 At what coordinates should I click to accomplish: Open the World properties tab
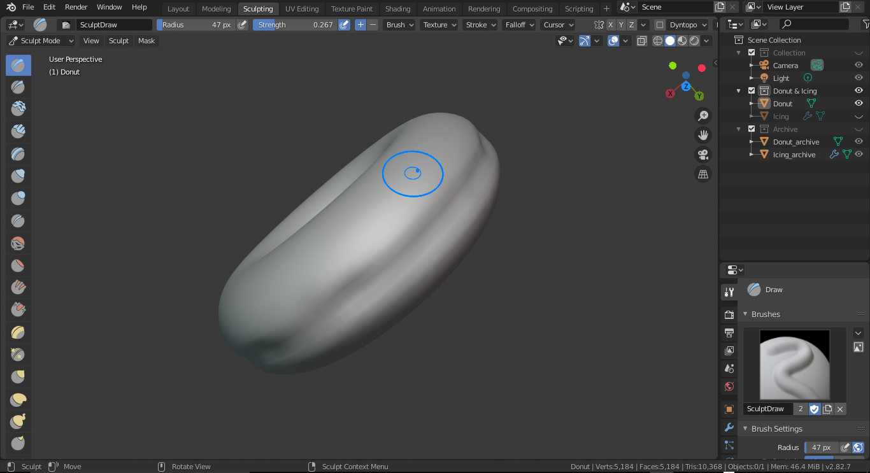coord(729,386)
